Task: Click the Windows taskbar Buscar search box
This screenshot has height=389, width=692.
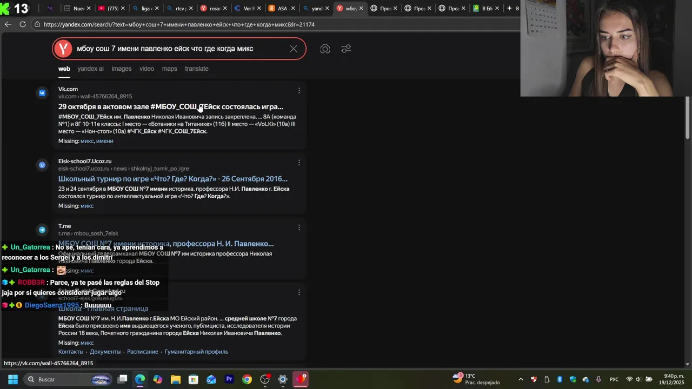Action: [69, 379]
